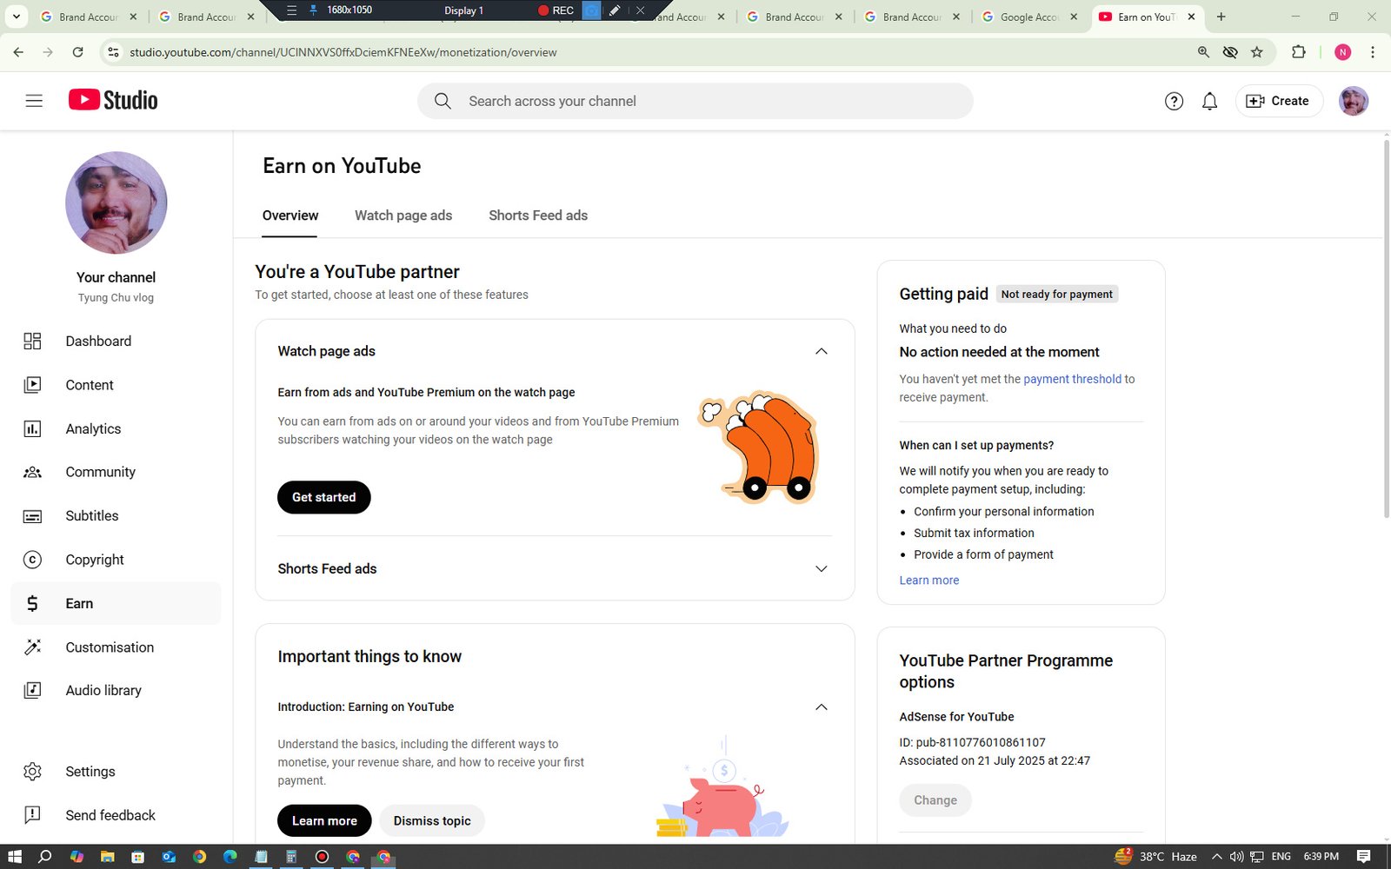The image size is (1391, 869).
Task: Open Copyright in the sidebar
Action: coord(116,560)
